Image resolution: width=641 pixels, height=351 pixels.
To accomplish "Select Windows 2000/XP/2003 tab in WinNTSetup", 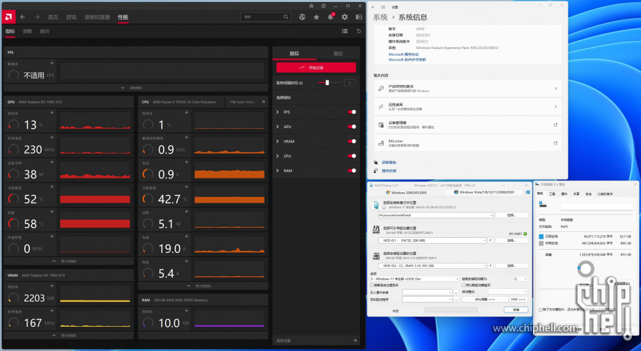I will [406, 192].
